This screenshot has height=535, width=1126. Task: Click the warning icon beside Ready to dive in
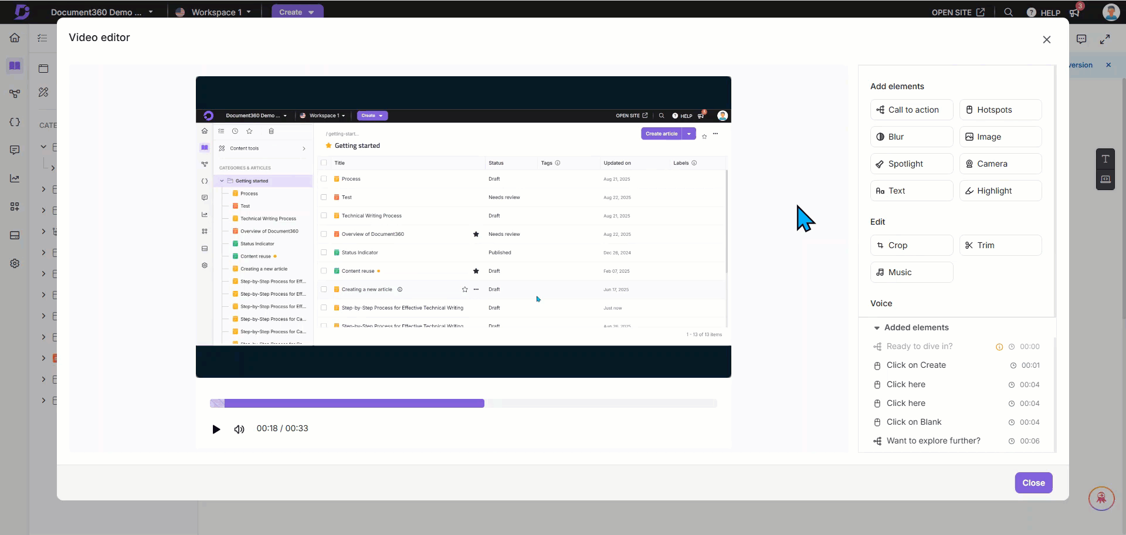(999, 347)
